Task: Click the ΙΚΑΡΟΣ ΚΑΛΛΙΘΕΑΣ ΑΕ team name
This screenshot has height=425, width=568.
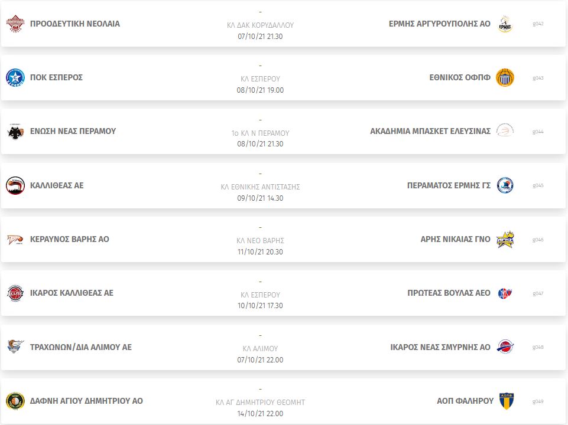Action: pos(72,293)
